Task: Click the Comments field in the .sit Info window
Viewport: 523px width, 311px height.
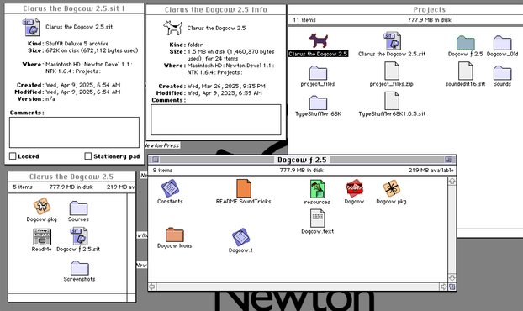Action: [x=74, y=132]
